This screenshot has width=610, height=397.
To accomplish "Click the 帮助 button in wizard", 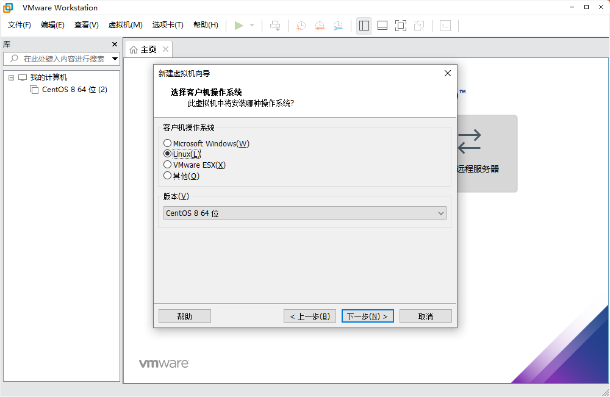I will pyautogui.click(x=185, y=316).
